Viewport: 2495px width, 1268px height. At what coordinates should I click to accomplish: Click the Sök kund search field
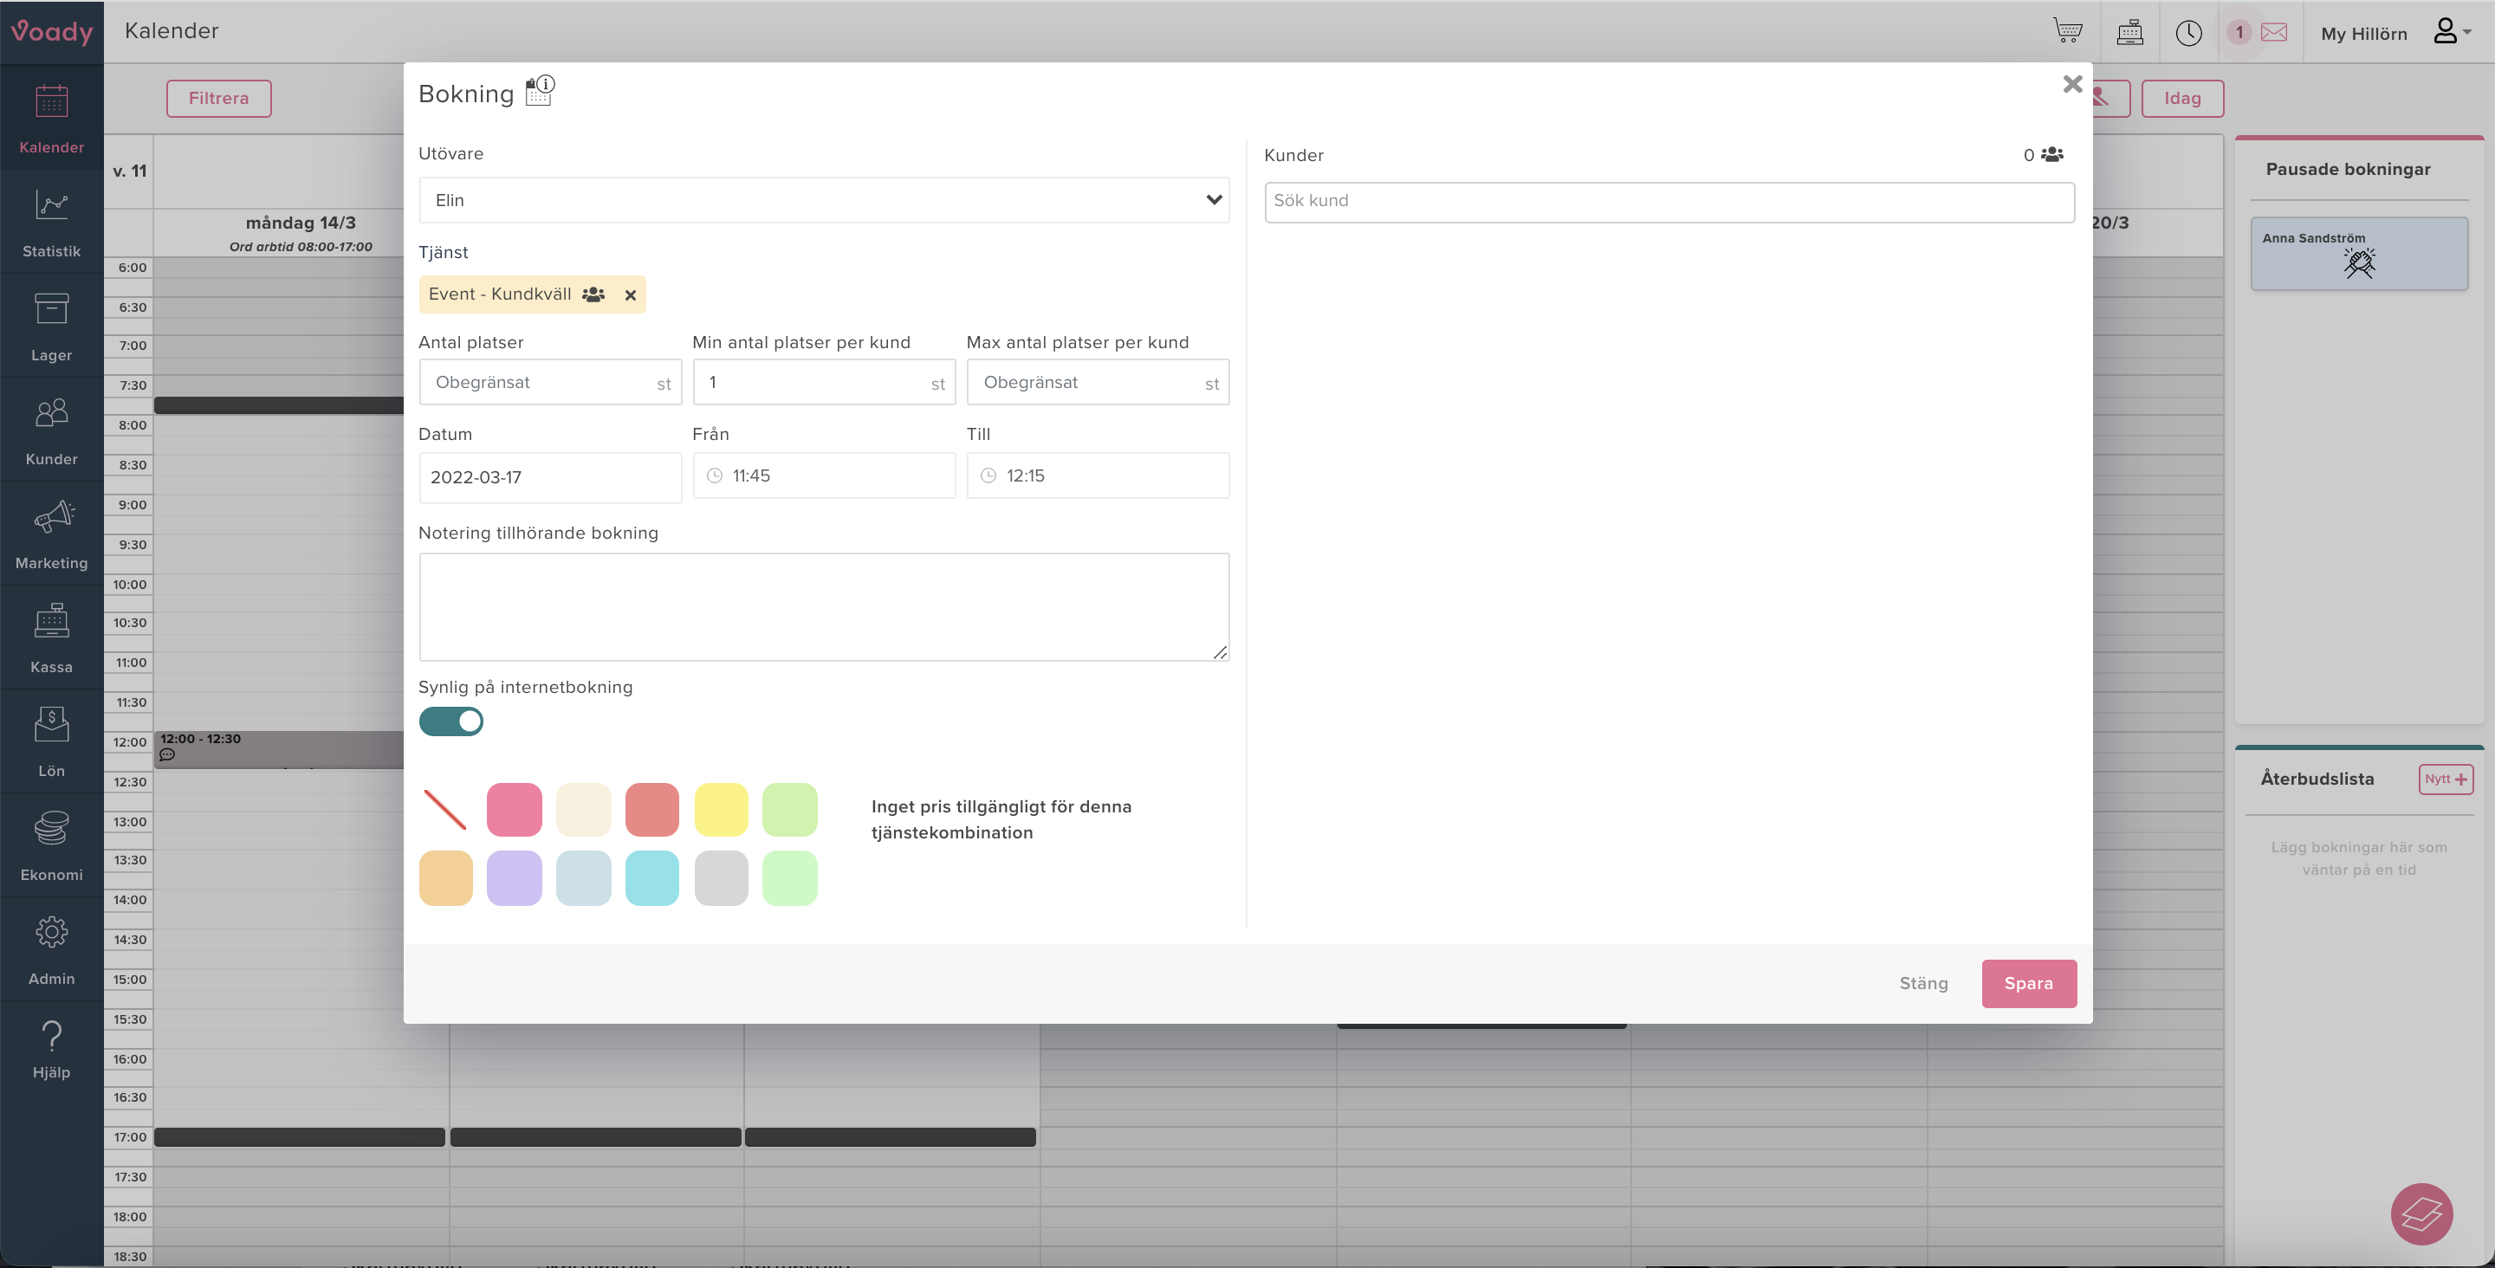(x=1668, y=202)
